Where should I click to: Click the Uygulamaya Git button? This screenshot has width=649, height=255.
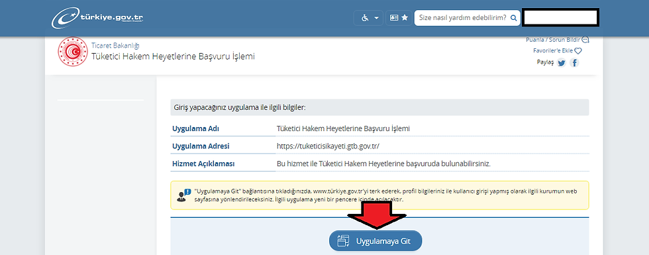375,241
